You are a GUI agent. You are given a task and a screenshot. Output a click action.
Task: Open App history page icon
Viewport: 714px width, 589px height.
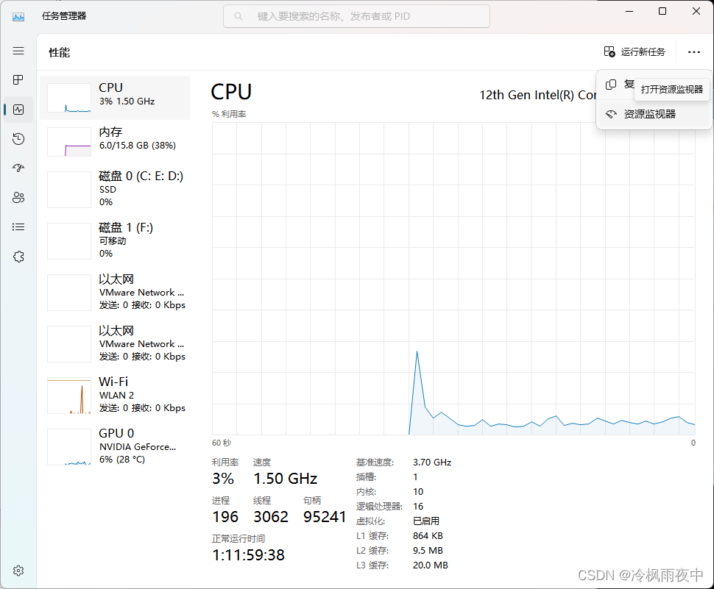click(18, 139)
